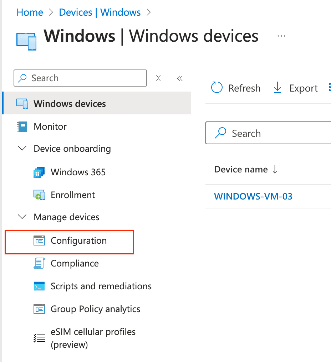Open the ellipsis more options menu

[281, 36]
